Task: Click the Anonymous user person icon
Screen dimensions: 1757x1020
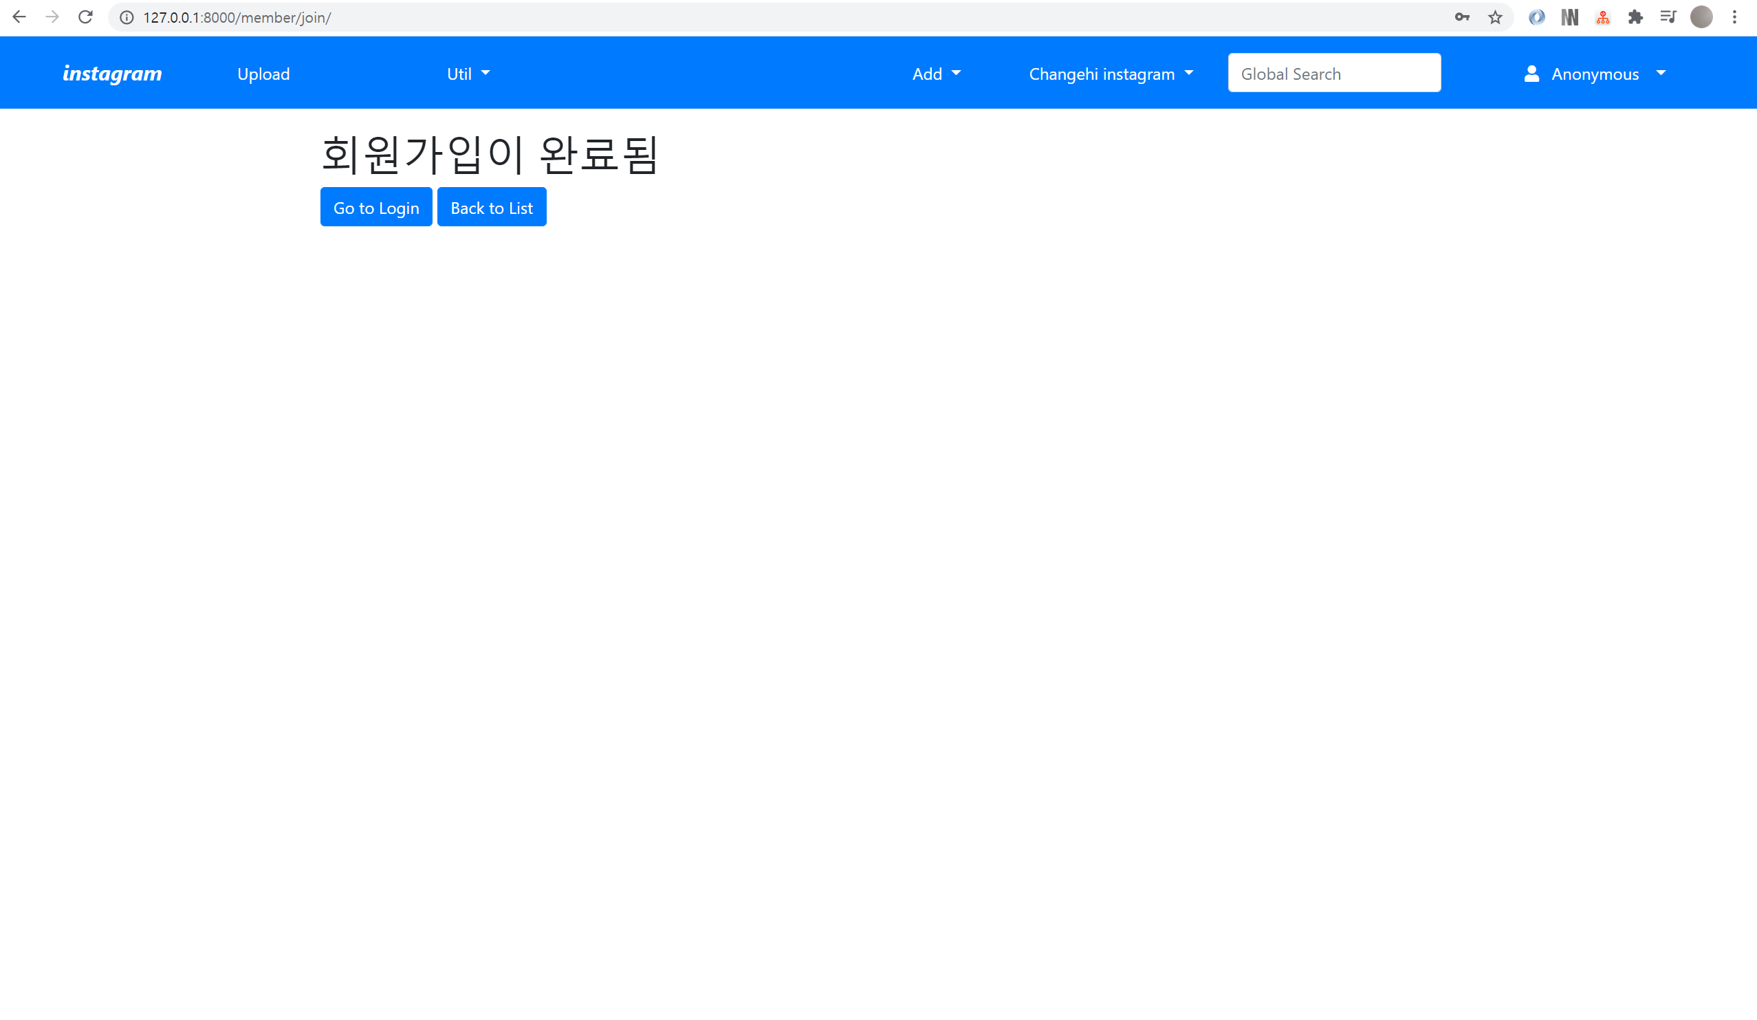Action: tap(1531, 74)
